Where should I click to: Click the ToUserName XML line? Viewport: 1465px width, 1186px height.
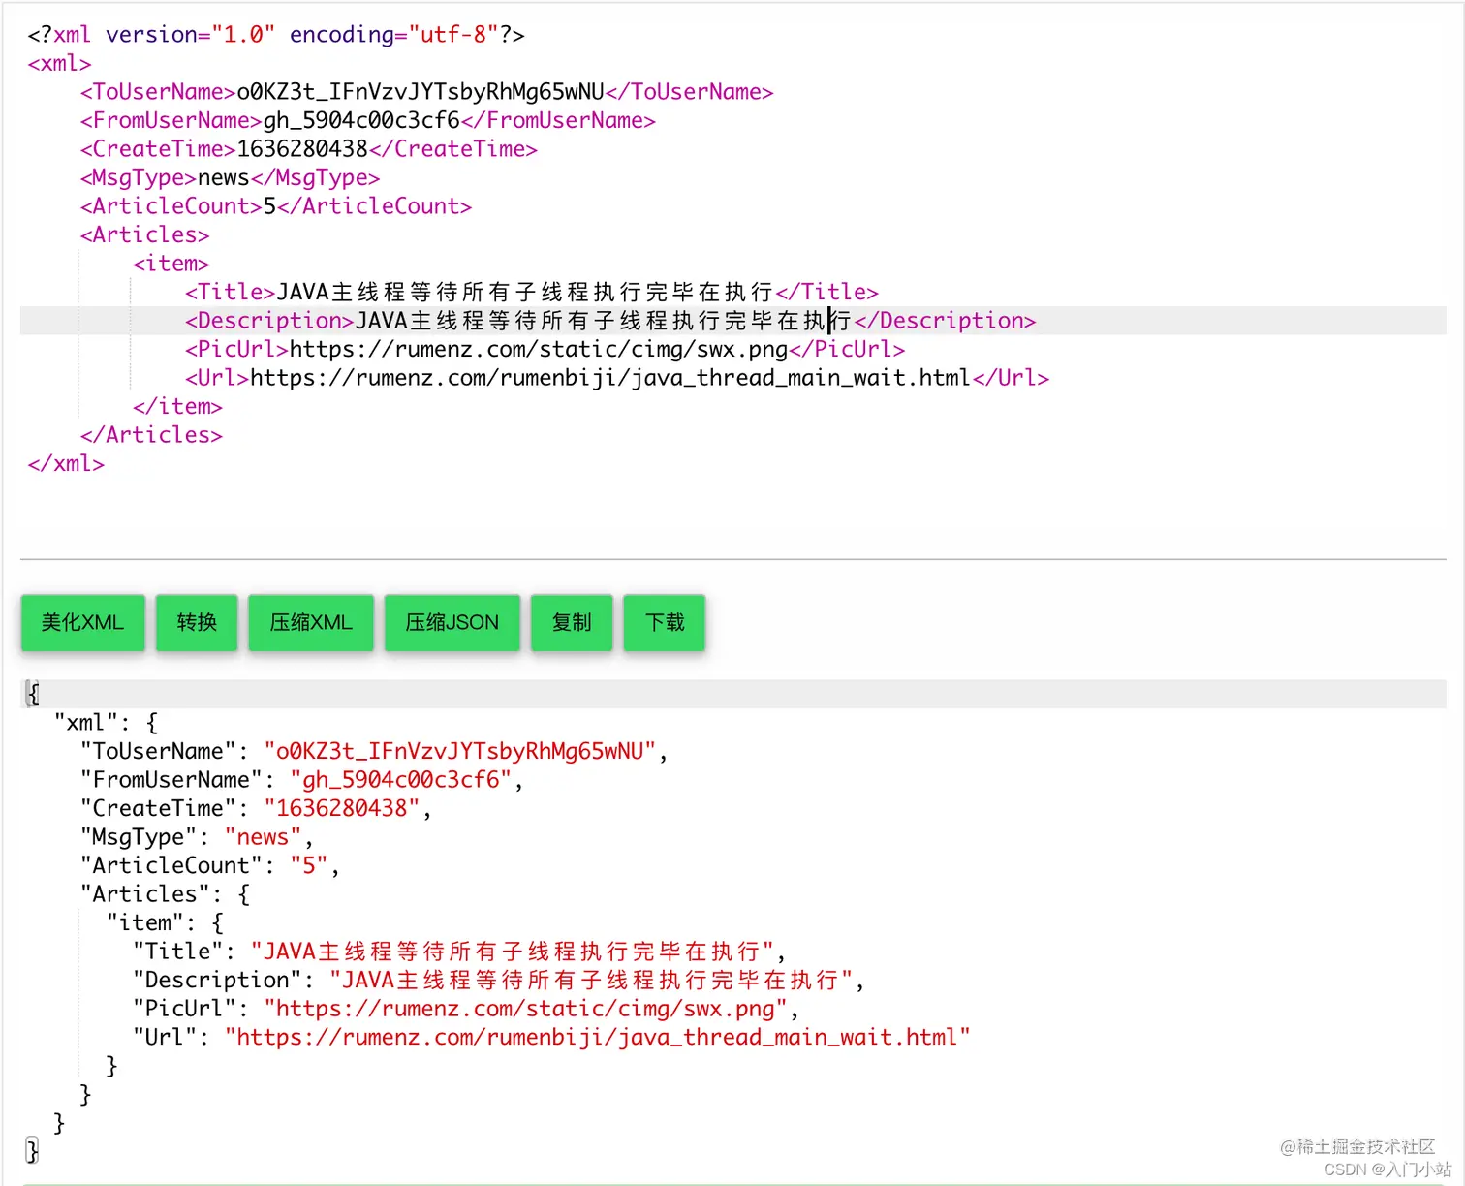426,92
